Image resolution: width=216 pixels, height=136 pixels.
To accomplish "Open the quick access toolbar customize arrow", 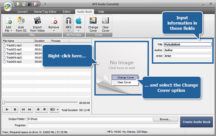I will 45,4.
